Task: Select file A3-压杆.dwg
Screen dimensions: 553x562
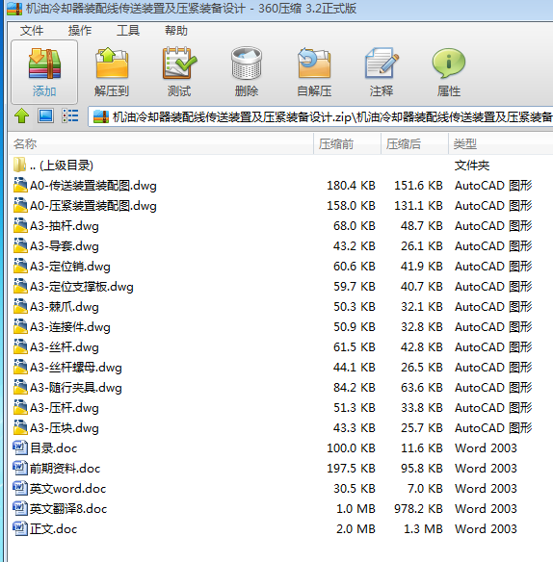Action: [65, 407]
